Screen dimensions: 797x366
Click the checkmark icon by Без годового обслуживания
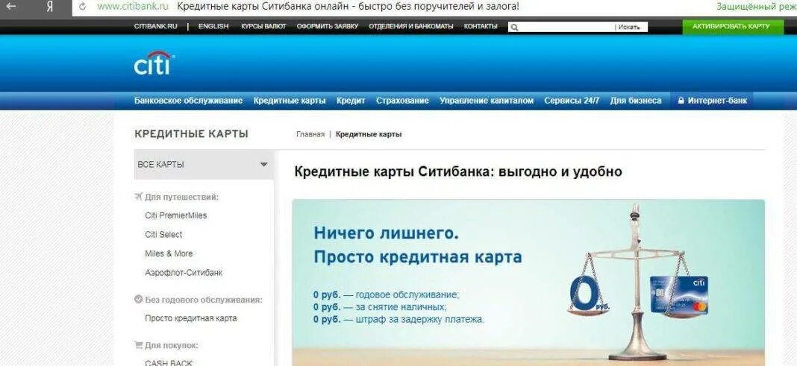[x=138, y=300]
